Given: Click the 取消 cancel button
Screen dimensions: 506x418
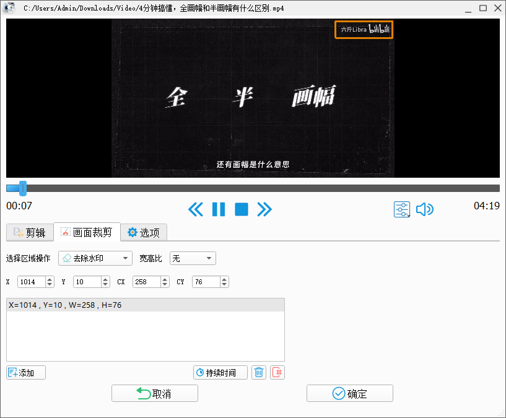Looking at the screenshot, I should [x=155, y=394].
